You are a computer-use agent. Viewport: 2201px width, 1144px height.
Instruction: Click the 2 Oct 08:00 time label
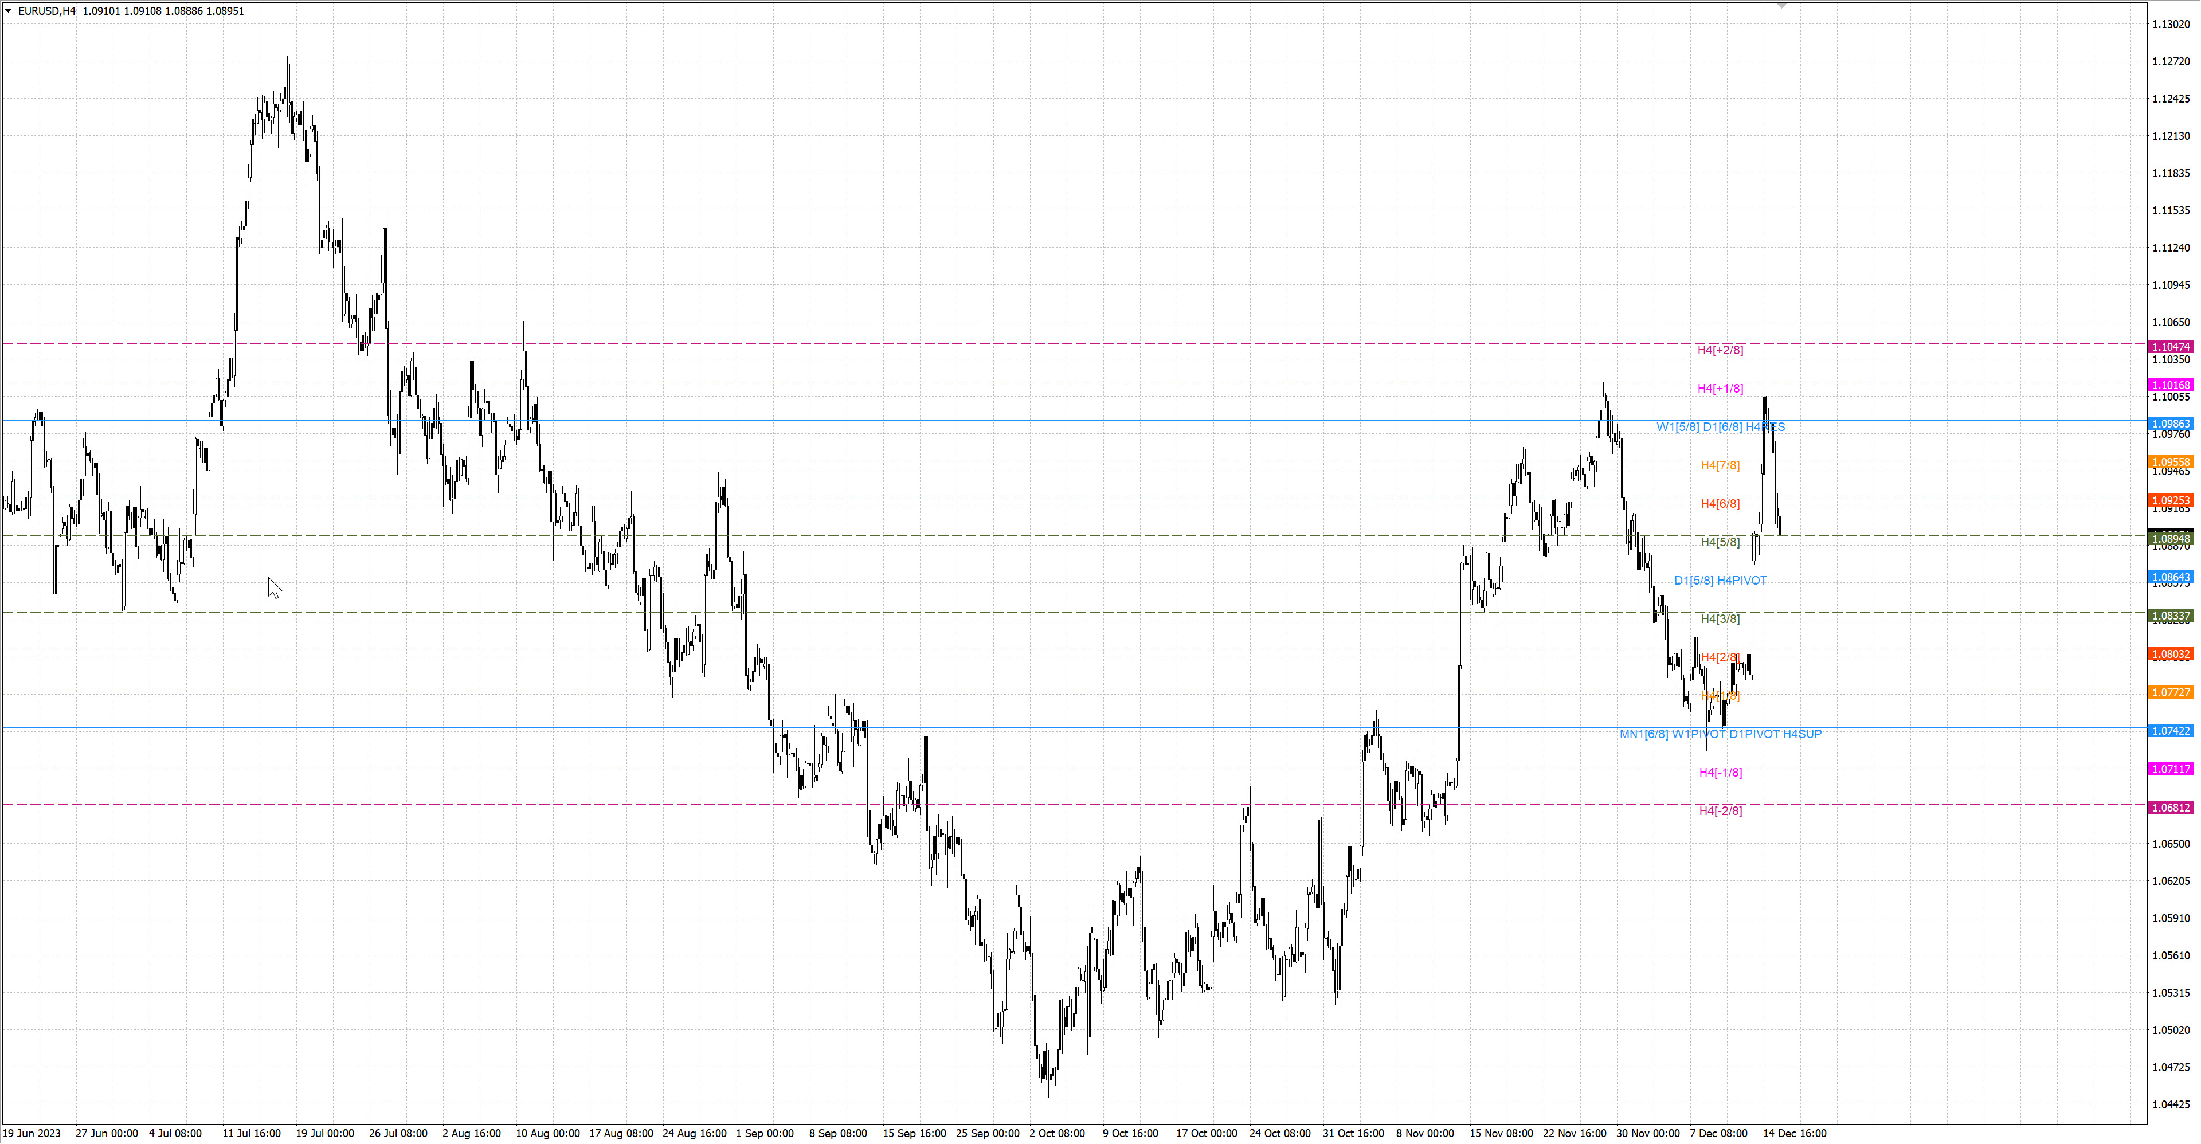[x=1056, y=1133]
